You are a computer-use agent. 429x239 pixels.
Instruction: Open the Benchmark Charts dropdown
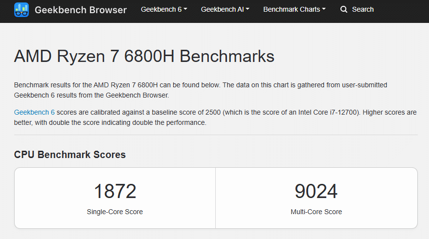click(294, 9)
